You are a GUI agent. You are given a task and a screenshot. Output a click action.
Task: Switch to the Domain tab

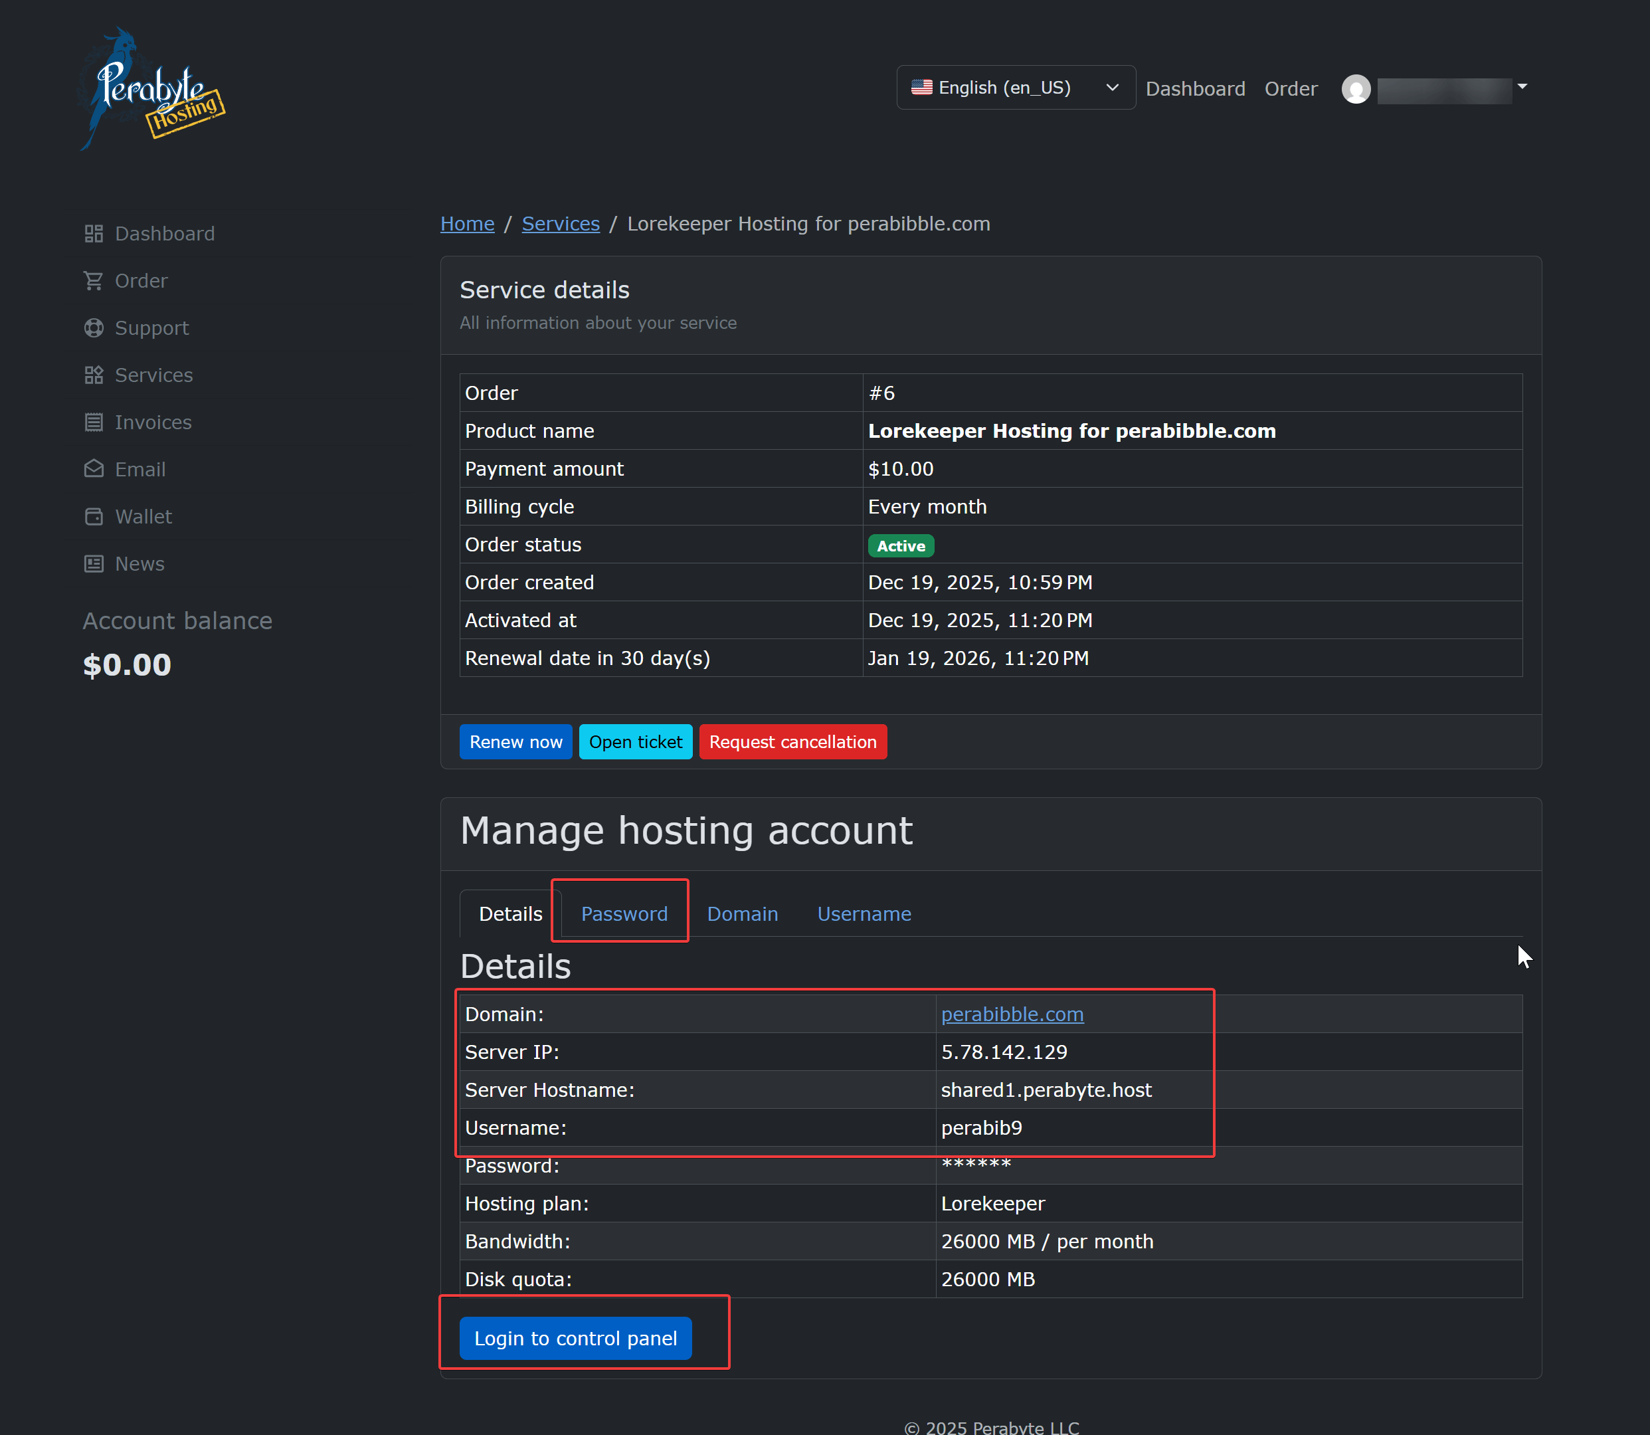[742, 913]
